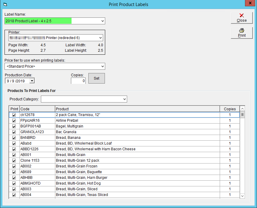Viewport: 257px width, 208px height.
Task: Select code cell ABabd
Action: pos(37,143)
